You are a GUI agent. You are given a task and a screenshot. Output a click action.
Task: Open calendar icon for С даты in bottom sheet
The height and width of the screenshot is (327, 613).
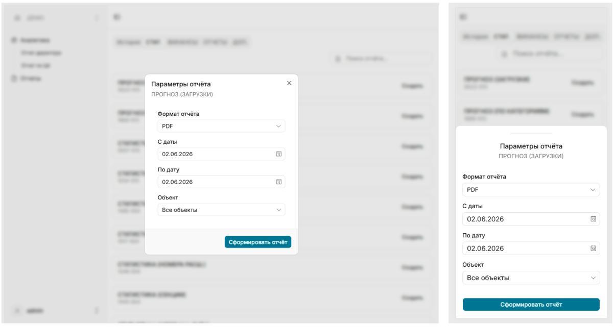tap(593, 219)
